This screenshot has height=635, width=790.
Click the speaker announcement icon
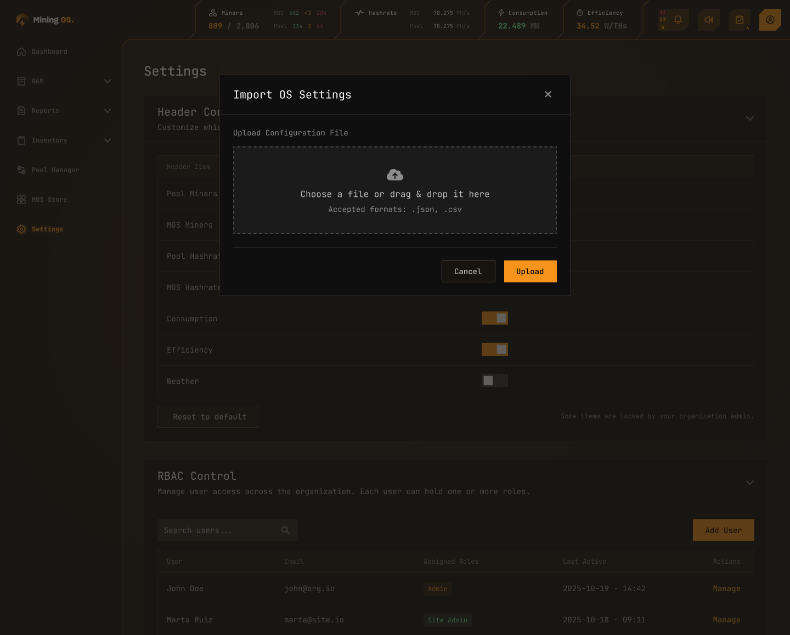pyautogui.click(x=708, y=19)
